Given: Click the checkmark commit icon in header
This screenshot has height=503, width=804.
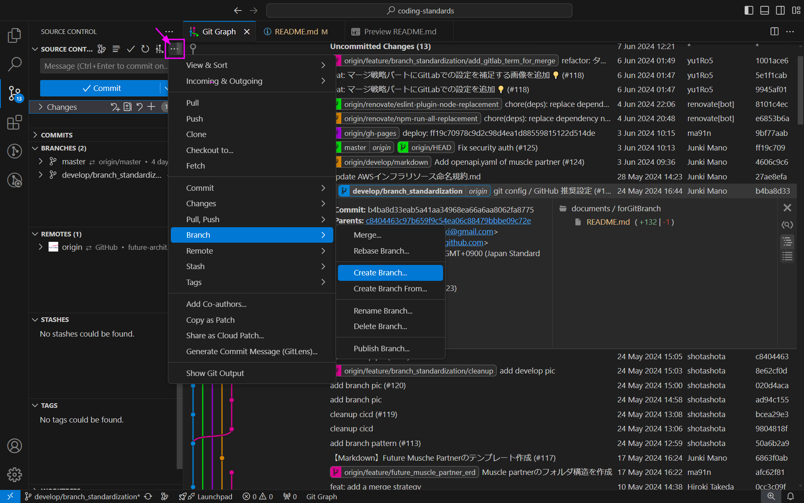Looking at the screenshot, I should 131,49.
